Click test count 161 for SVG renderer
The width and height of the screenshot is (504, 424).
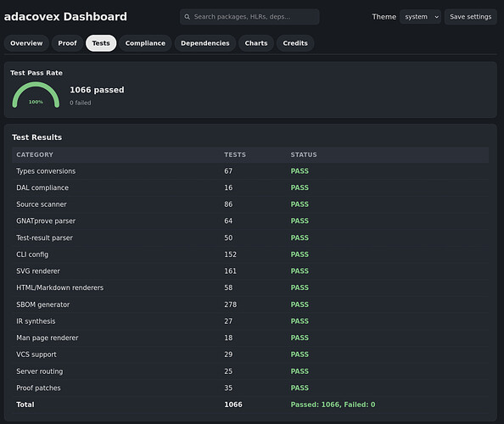[230, 271]
